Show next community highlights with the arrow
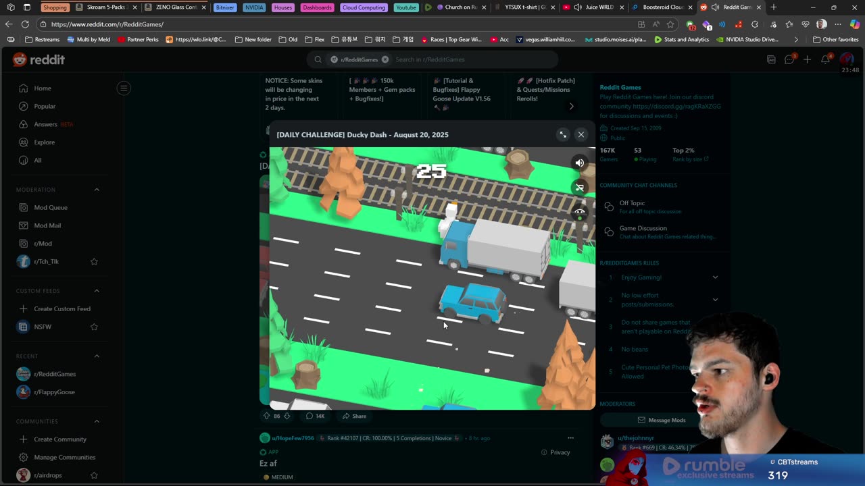The image size is (865, 486). [x=571, y=106]
